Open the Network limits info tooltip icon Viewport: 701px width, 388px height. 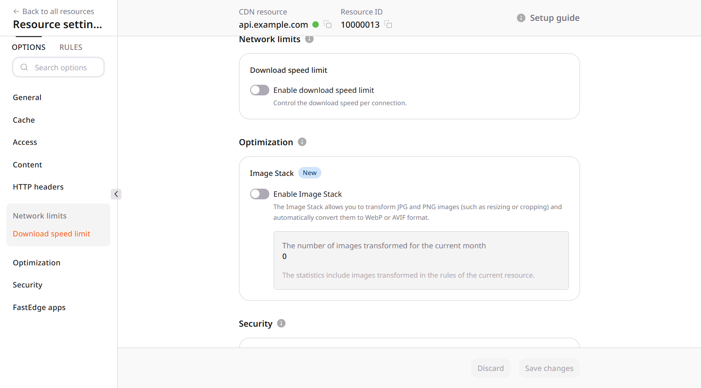[x=309, y=39]
